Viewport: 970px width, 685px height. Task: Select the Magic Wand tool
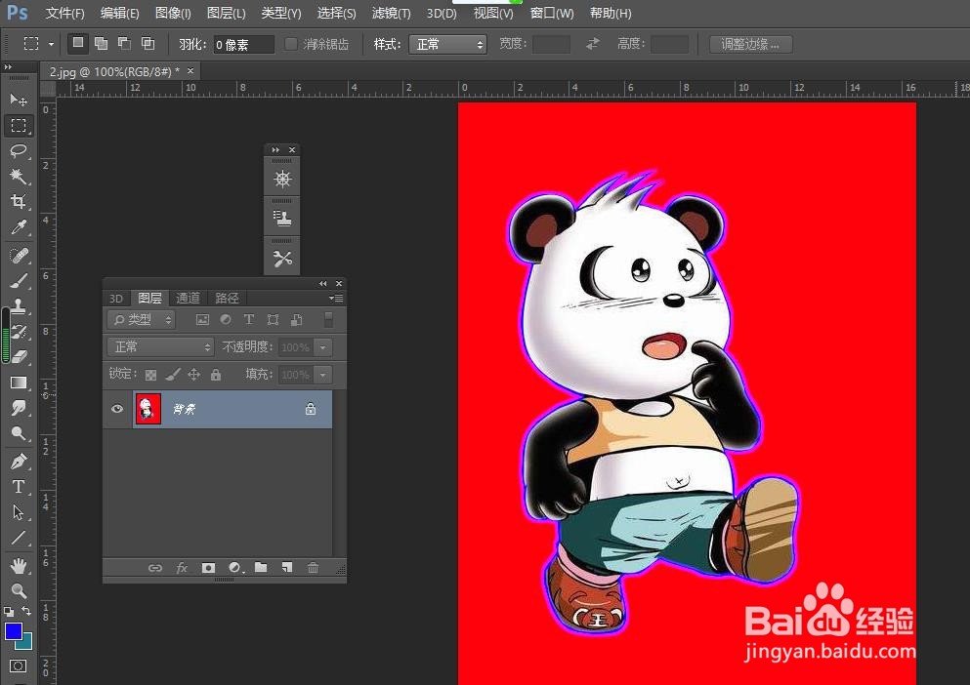(19, 177)
